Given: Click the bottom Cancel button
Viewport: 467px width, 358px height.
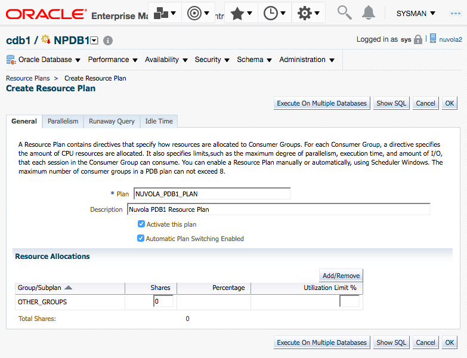Looking at the screenshot, I should tap(425, 342).
